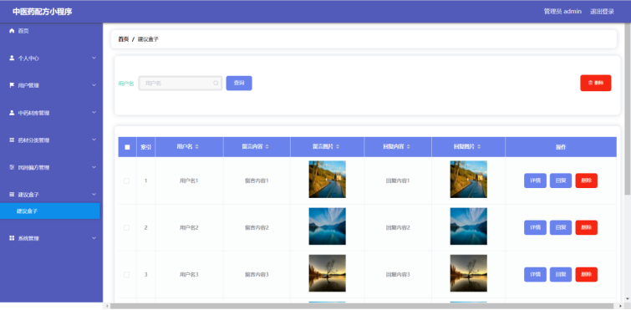Open the 留言图片 lake thumbnail in row 2
This screenshot has width=631, height=310.
point(327,226)
